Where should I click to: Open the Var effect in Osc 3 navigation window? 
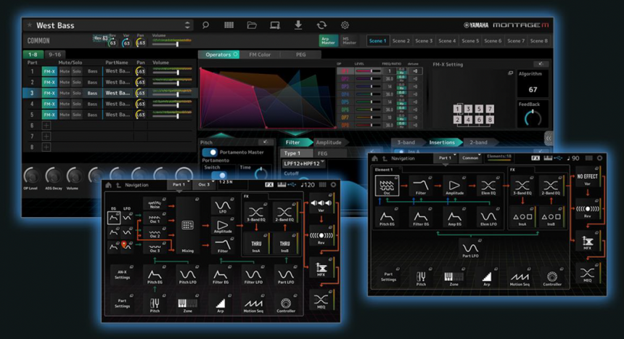pyautogui.click(x=321, y=205)
